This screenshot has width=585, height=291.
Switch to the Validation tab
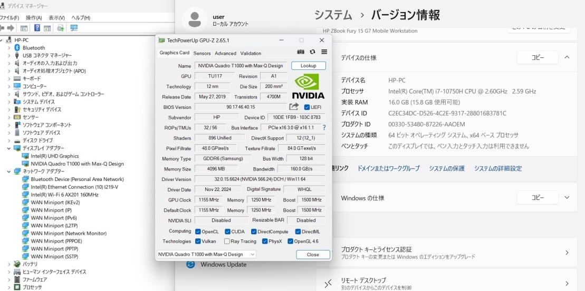pyautogui.click(x=251, y=53)
